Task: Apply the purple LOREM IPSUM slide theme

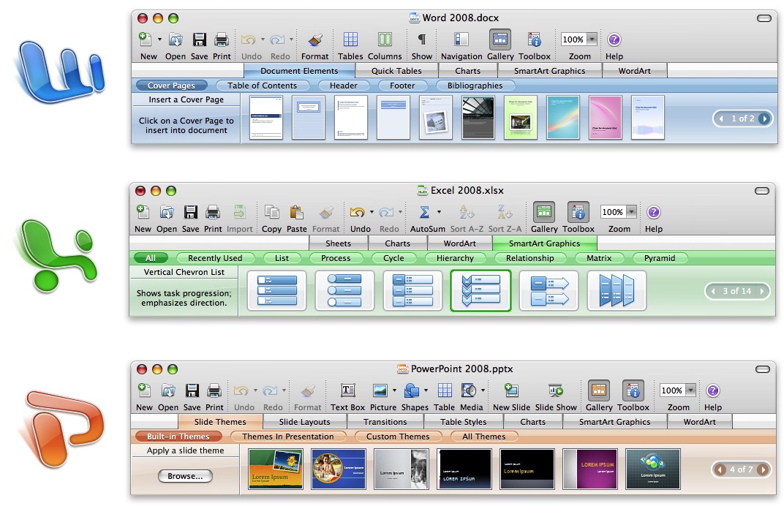Action: tap(590, 469)
